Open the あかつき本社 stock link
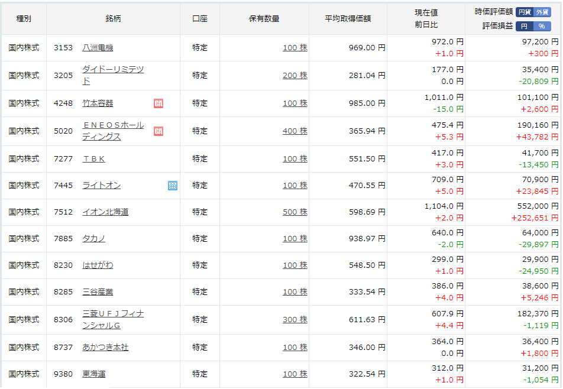The image size is (563, 389). [105, 347]
